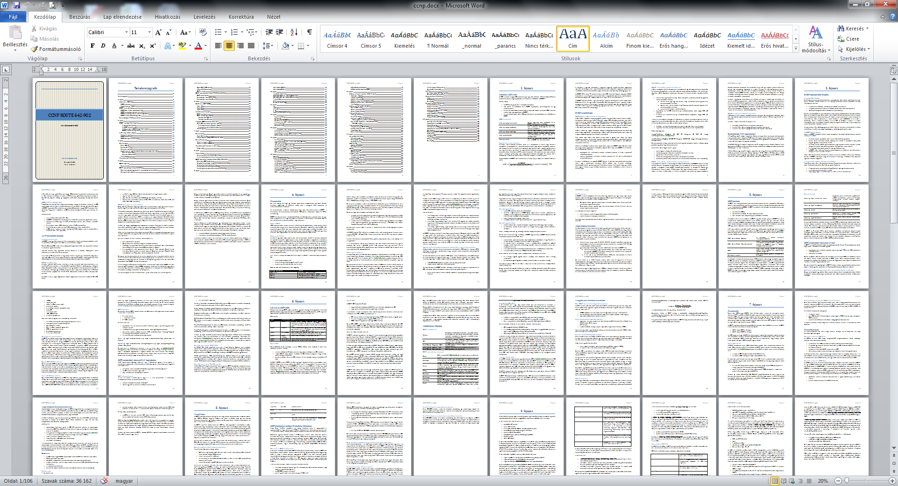Apply the Idézet style
This screenshot has height=486, width=898.
point(707,39)
